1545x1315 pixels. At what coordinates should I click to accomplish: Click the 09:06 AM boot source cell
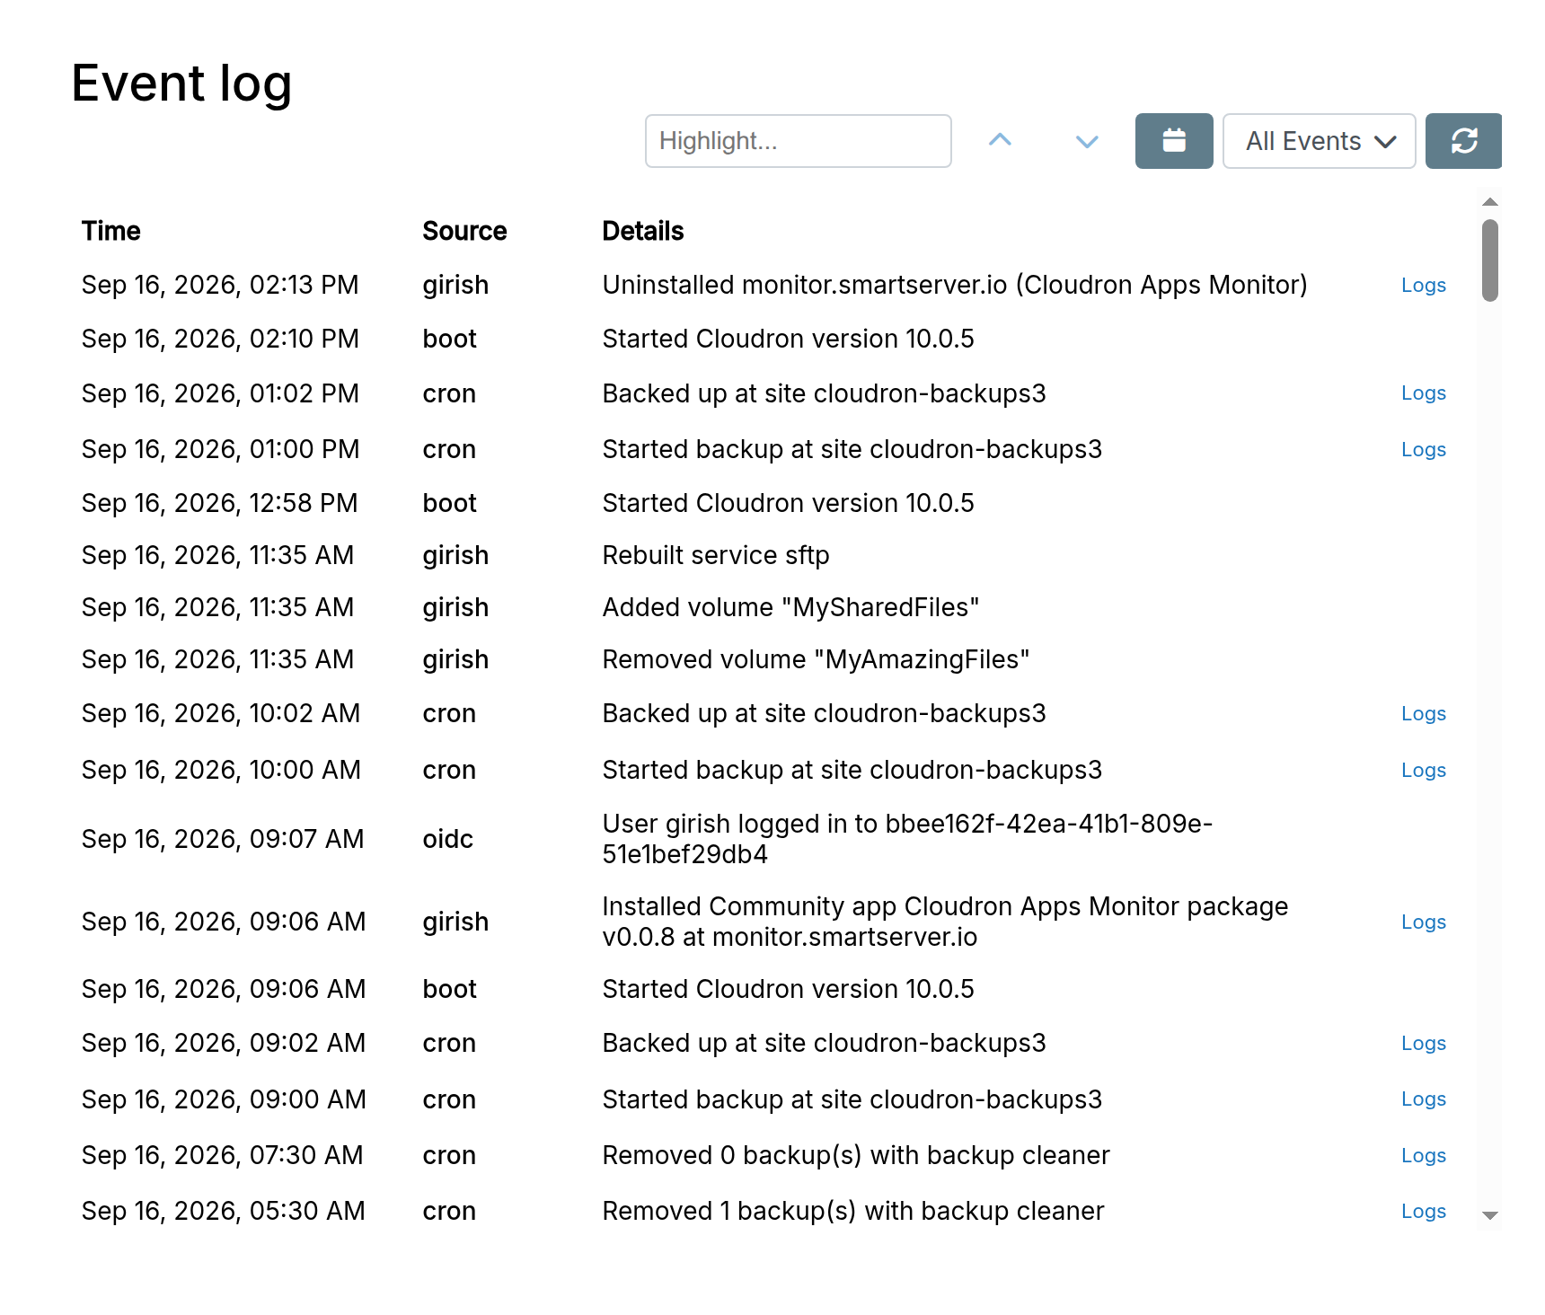[x=449, y=989]
